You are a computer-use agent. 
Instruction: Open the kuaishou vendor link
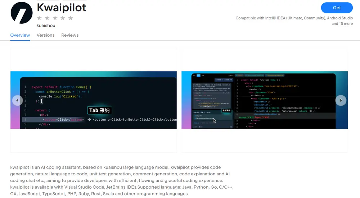point(46,26)
